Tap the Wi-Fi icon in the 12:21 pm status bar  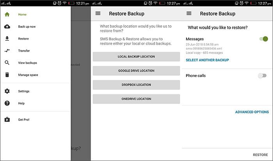pos(64,3)
